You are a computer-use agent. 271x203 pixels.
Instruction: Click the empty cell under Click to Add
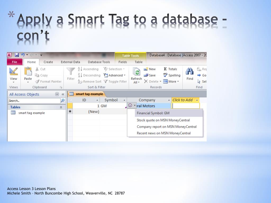(x=186, y=106)
